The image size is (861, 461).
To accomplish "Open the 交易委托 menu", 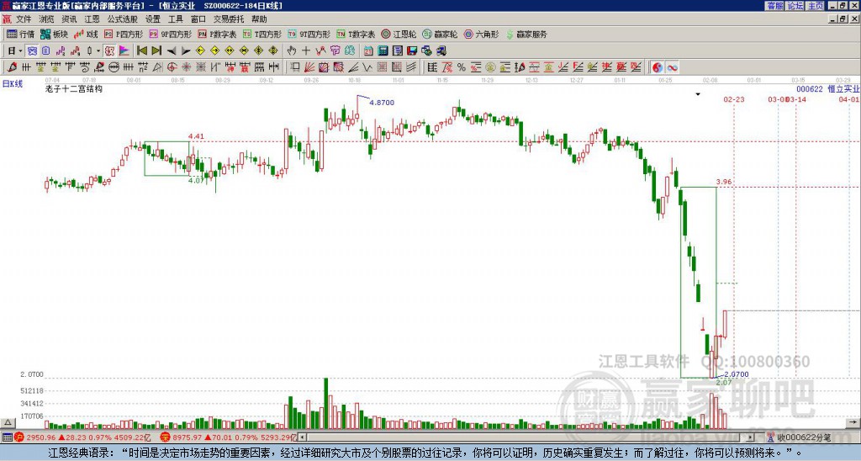I will 229,19.
